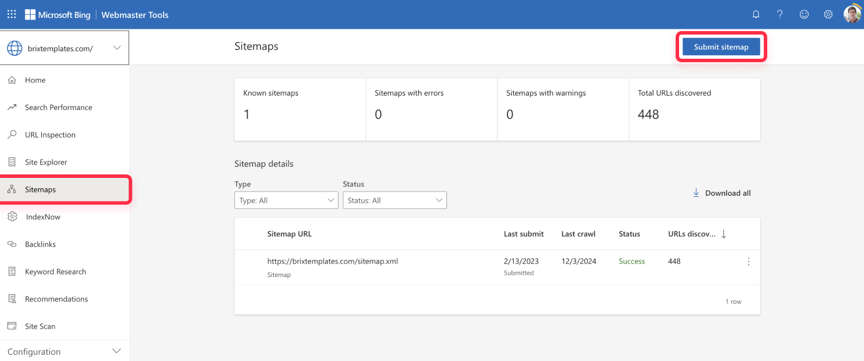Viewport: 864px width, 361px height.
Task: Expand the Configuration section
Action: click(x=65, y=351)
